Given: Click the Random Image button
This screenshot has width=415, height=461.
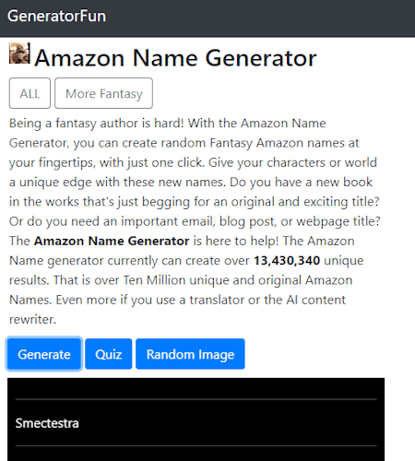Looking at the screenshot, I should click(190, 354).
